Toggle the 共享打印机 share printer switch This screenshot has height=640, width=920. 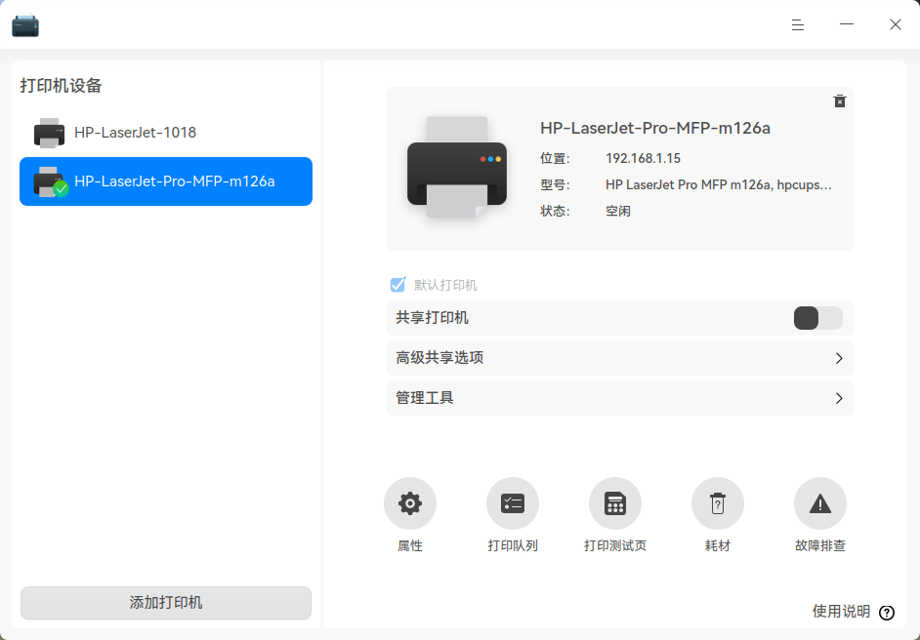(817, 318)
